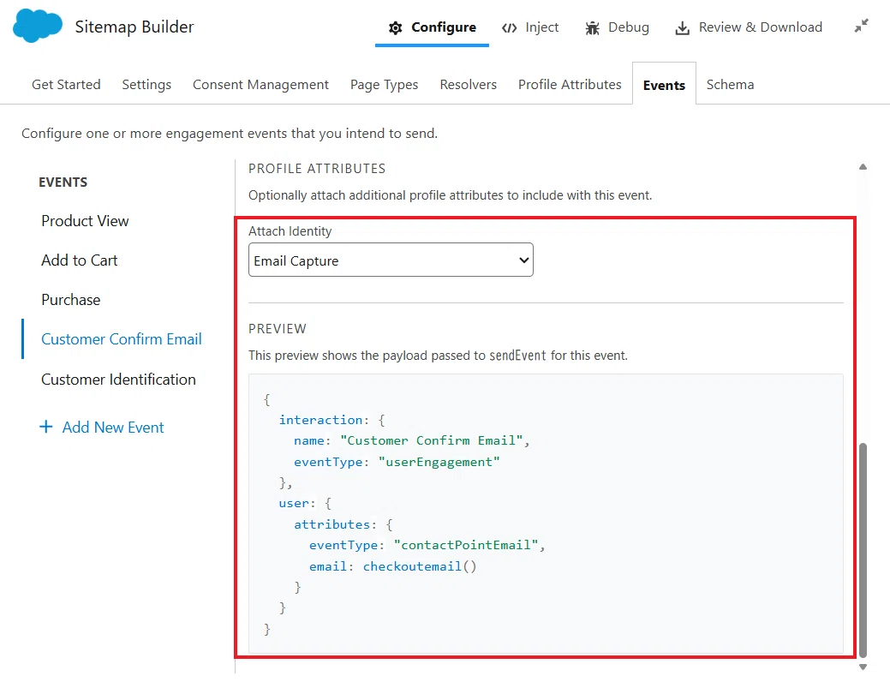Click the Review & Download arrow icon
The height and width of the screenshot is (694, 890).
(x=682, y=27)
